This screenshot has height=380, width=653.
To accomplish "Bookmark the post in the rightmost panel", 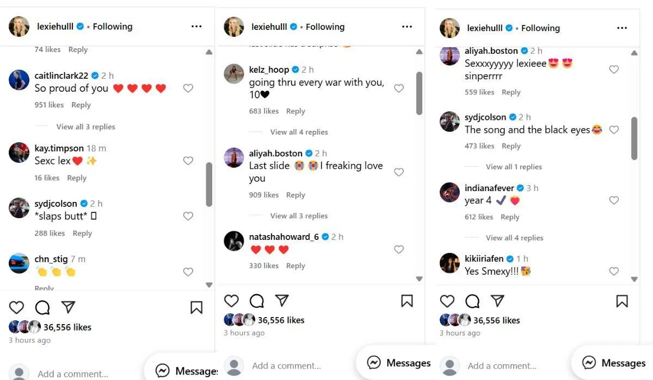I will pos(622,301).
